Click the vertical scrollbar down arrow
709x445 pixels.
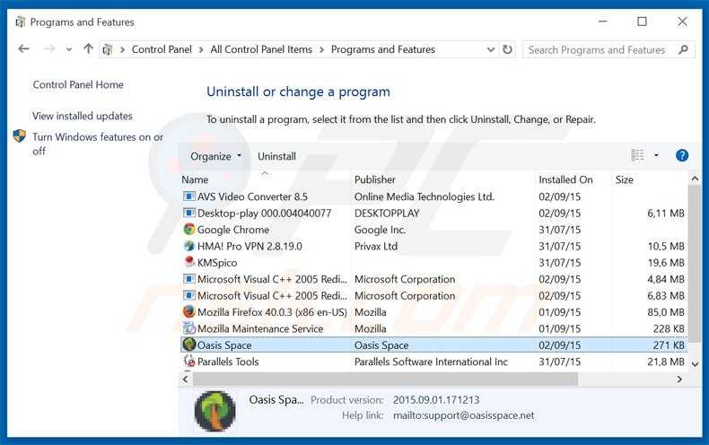click(694, 363)
